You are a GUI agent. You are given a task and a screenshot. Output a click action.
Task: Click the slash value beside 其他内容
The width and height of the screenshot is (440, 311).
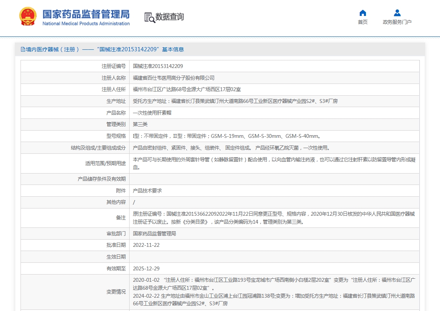pos(134,202)
